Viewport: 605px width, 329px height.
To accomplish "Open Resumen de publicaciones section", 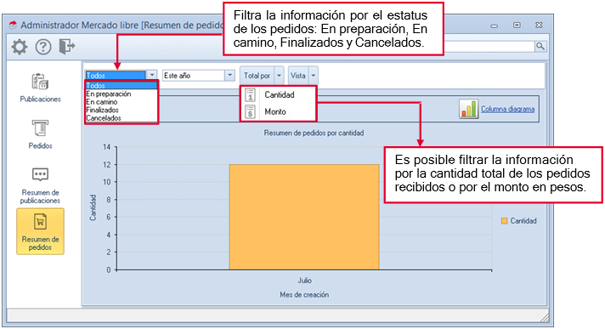I will point(40,185).
